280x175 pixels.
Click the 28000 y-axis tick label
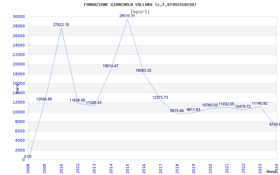pos(19,26)
